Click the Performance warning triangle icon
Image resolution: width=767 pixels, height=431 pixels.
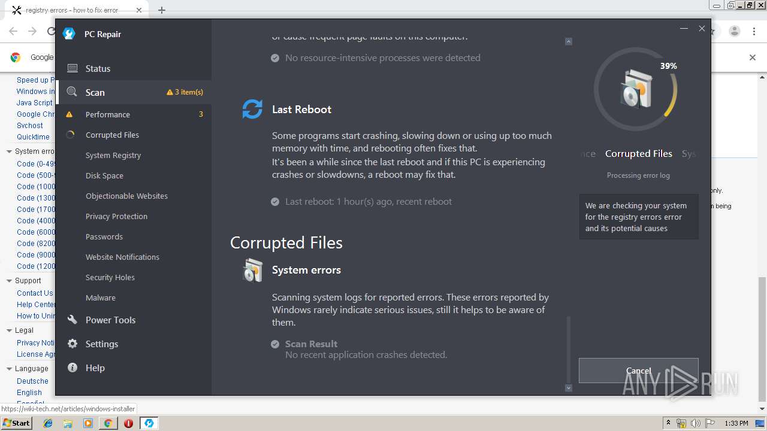click(x=70, y=114)
